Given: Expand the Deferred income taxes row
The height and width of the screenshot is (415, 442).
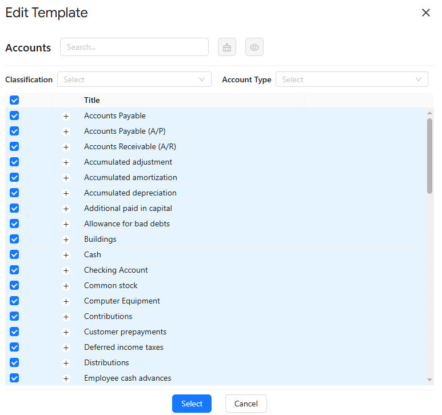Looking at the screenshot, I should click(x=66, y=348).
